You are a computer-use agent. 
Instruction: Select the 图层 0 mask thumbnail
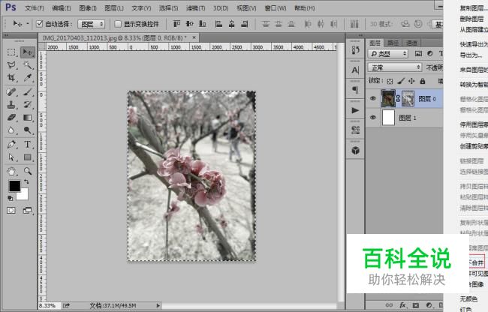(408, 98)
